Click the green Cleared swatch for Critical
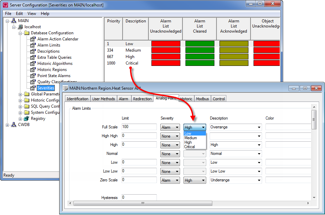The width and height of the screenshot is (325, 215). tap(200, 63)
